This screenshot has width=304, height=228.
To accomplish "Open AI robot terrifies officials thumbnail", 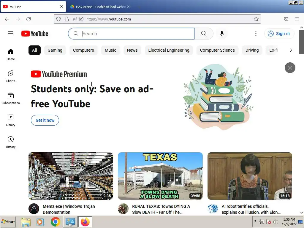I will [x=250, y=176].
